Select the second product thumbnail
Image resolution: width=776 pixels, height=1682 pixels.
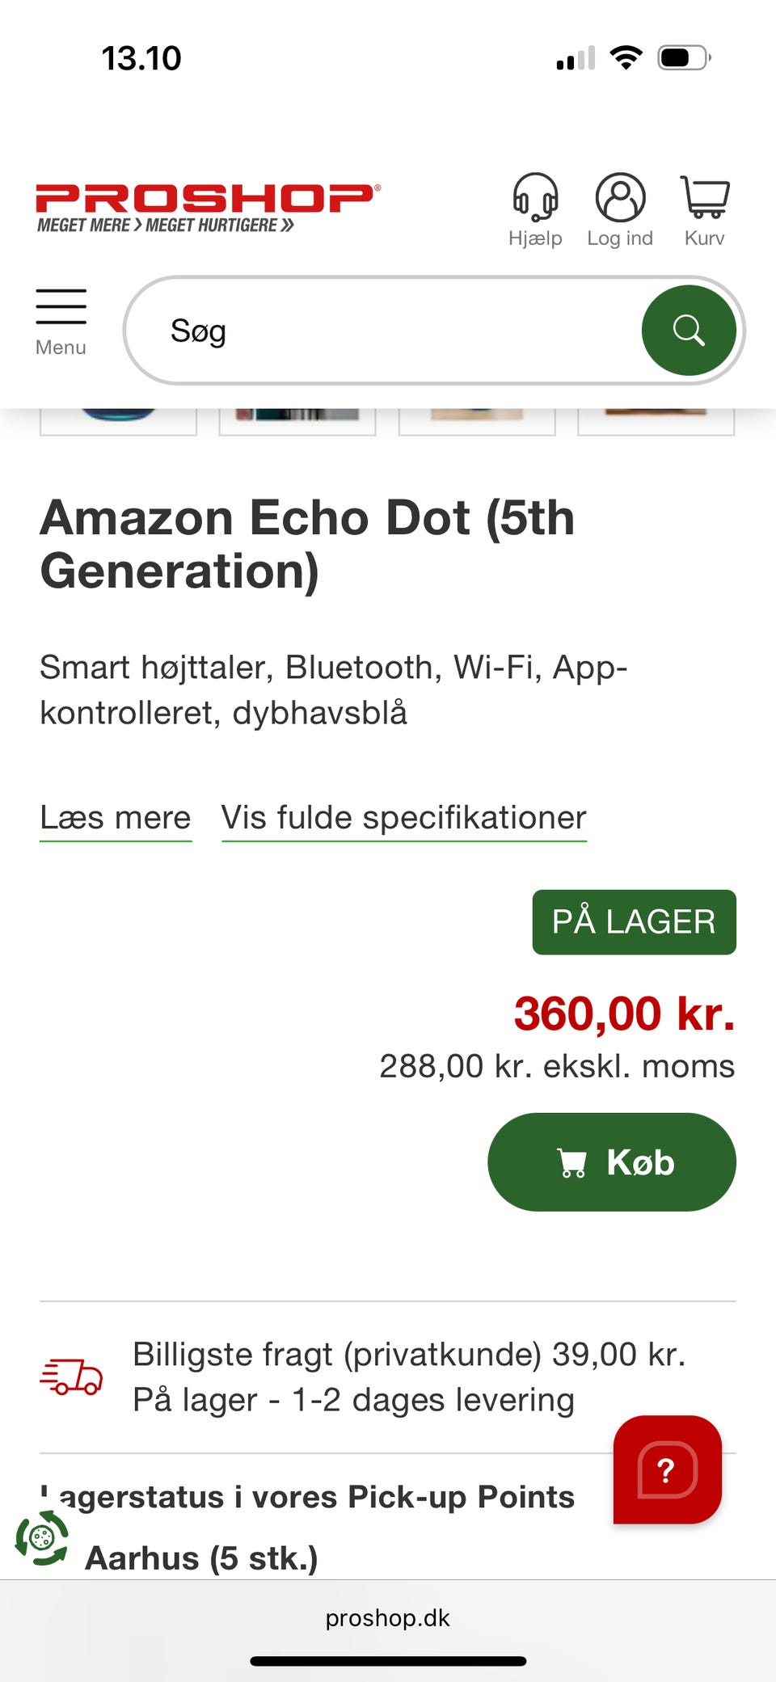tap(297, 421)
